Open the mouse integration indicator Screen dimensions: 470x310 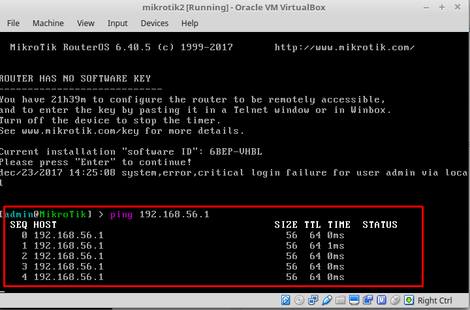tap(396, 300)
